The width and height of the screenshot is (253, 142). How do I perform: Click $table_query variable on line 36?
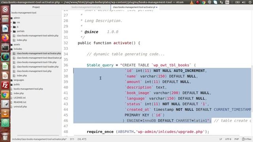(x=100, y=65)
